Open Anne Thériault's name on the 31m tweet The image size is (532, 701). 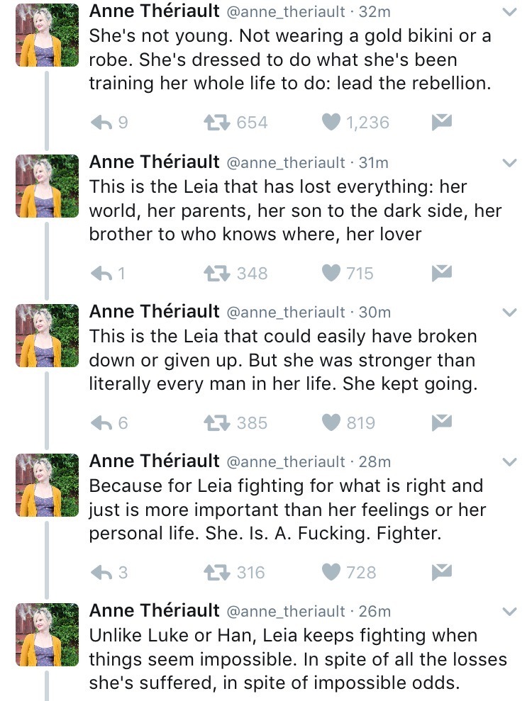(154, 162)
